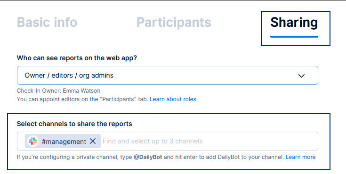Open the 'Learn more' link about private channels

300,157
